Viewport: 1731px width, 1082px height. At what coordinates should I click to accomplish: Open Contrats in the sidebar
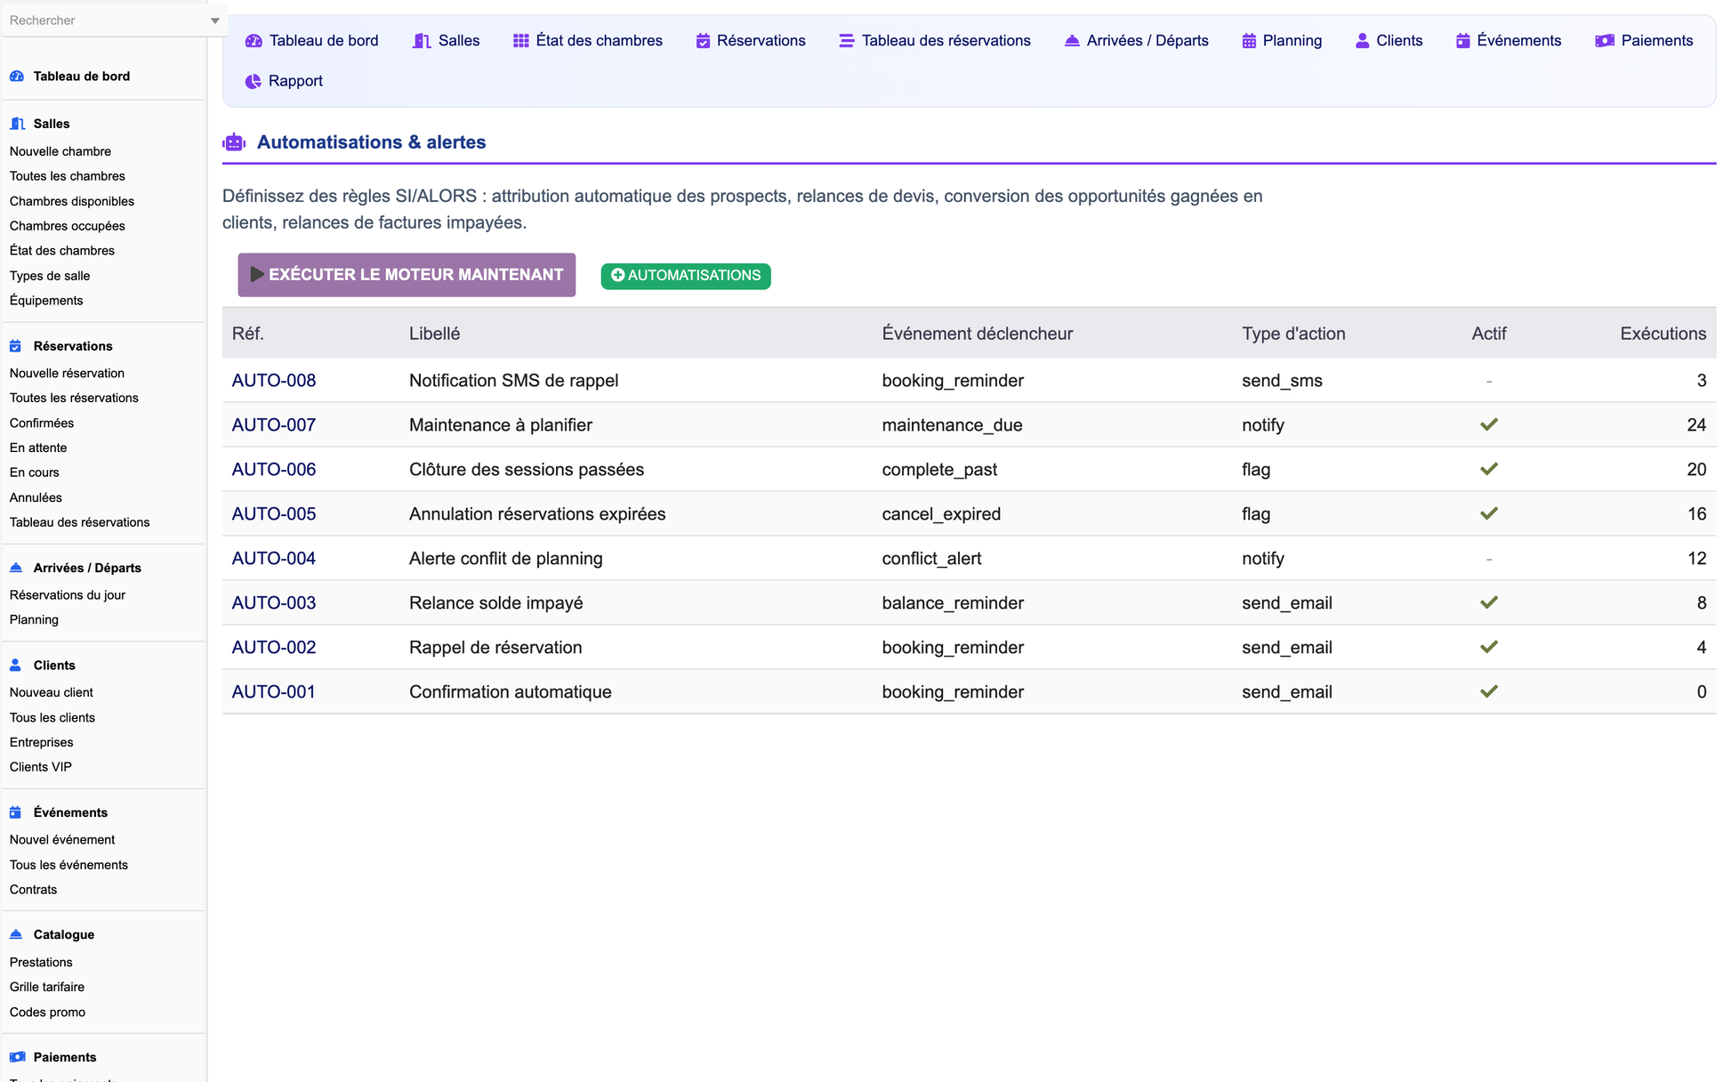[x=33, y=890]
